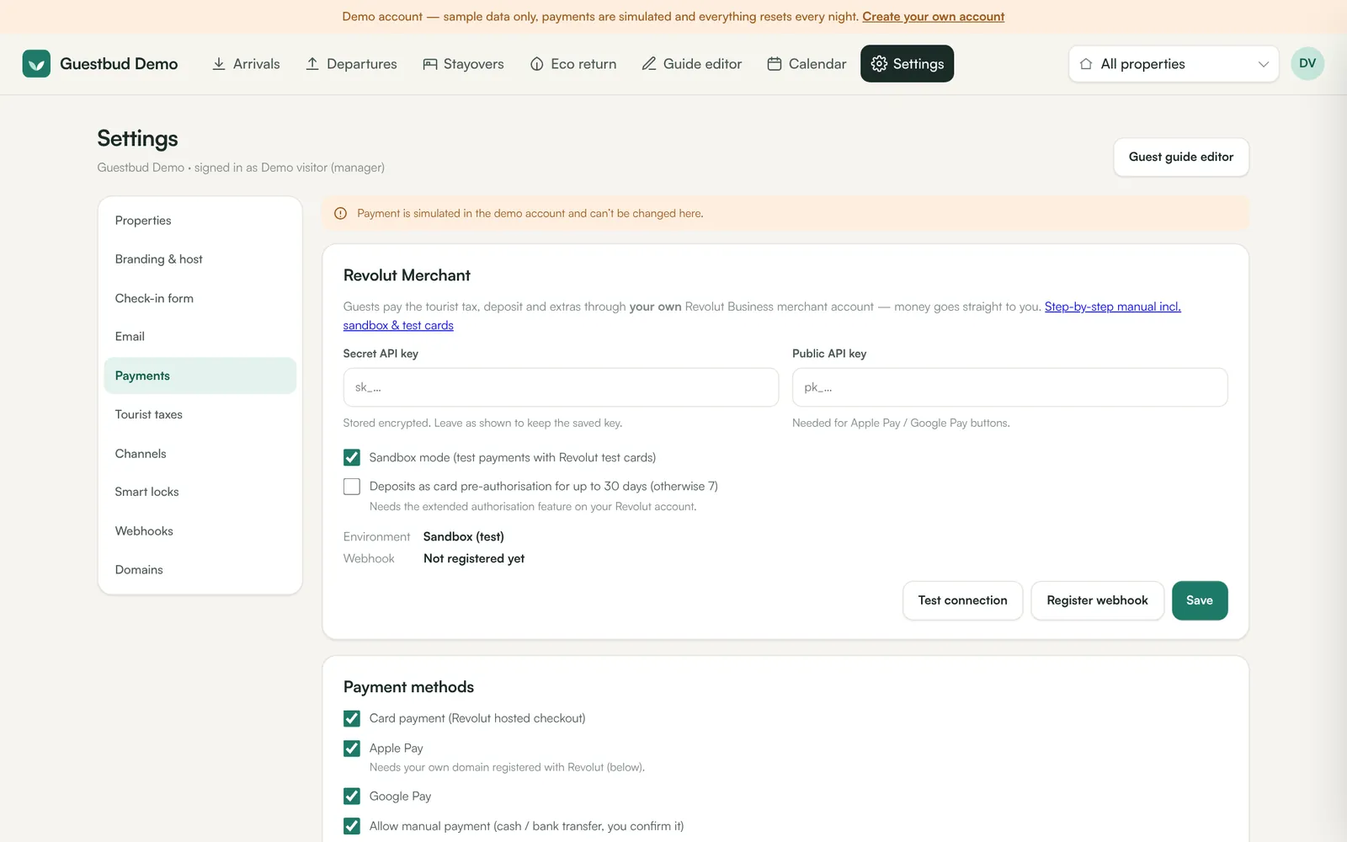1347x842 pixels.
Task: Open Domains settings section
Action: click(200, 570)
